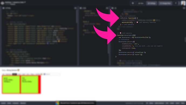Click the "$container.masonry('reloadItems');" line
This screenshot has height=105, width=186.
132,52
